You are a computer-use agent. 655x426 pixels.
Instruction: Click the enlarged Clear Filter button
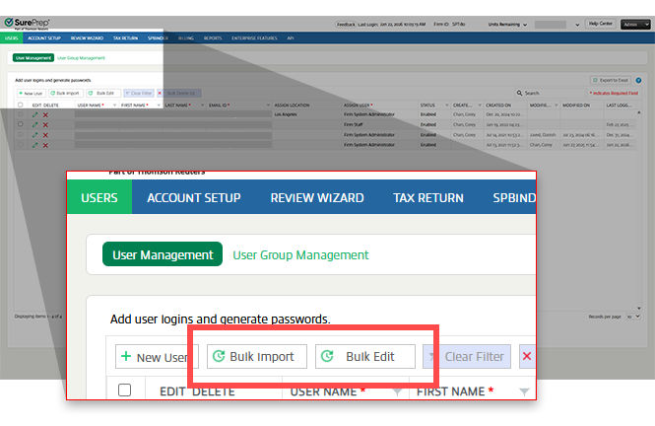click(467, 356)
